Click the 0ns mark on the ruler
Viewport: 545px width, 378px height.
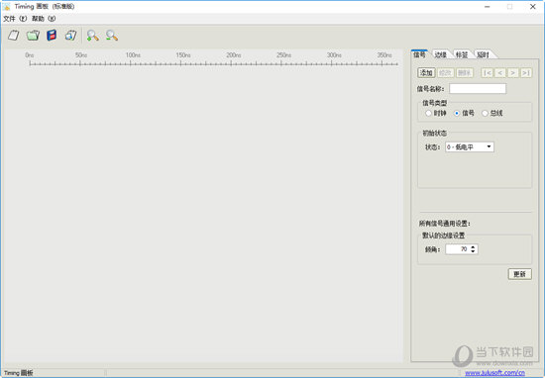click(29, 55)
